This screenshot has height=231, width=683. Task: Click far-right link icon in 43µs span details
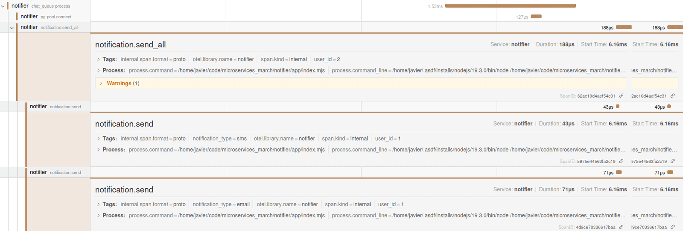(x=672, y=162)
